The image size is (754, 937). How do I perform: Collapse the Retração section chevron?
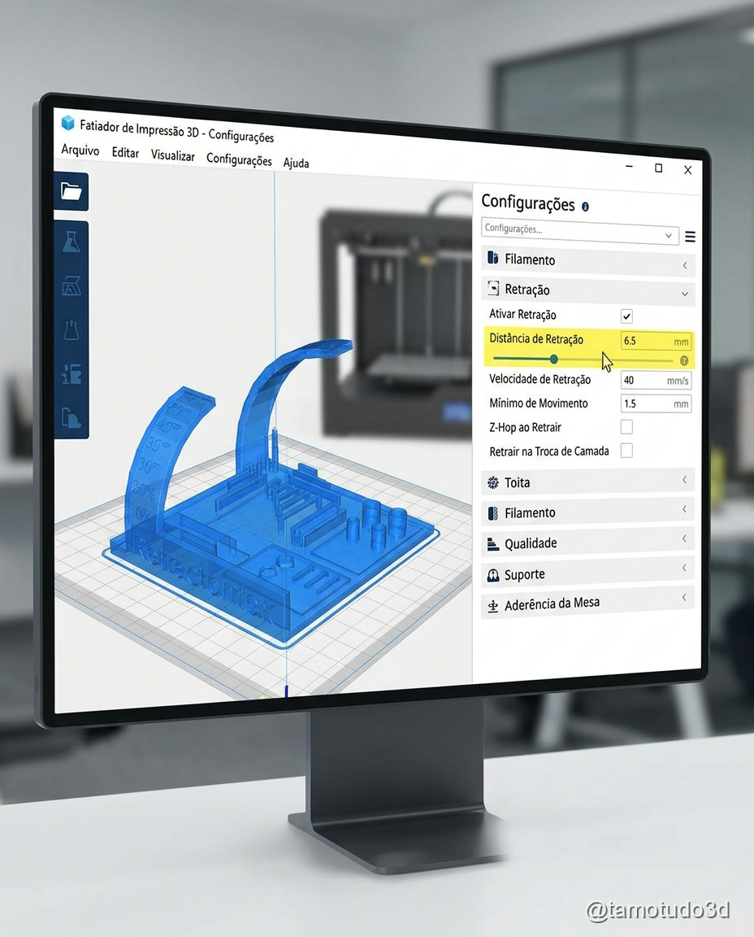pos(685,294)
